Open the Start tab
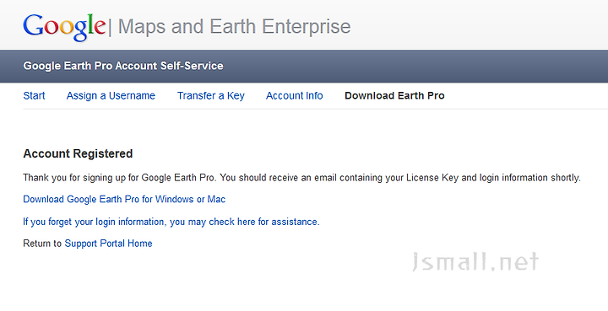The width and height of the screenshot is (608, 311). click(x=34, y=95)
